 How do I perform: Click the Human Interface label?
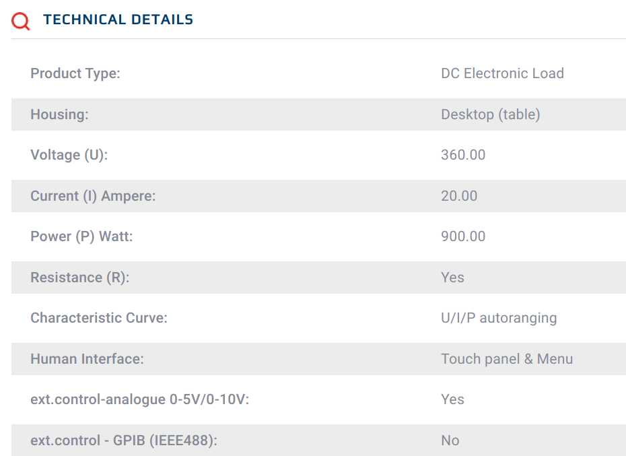coord(87,359)
